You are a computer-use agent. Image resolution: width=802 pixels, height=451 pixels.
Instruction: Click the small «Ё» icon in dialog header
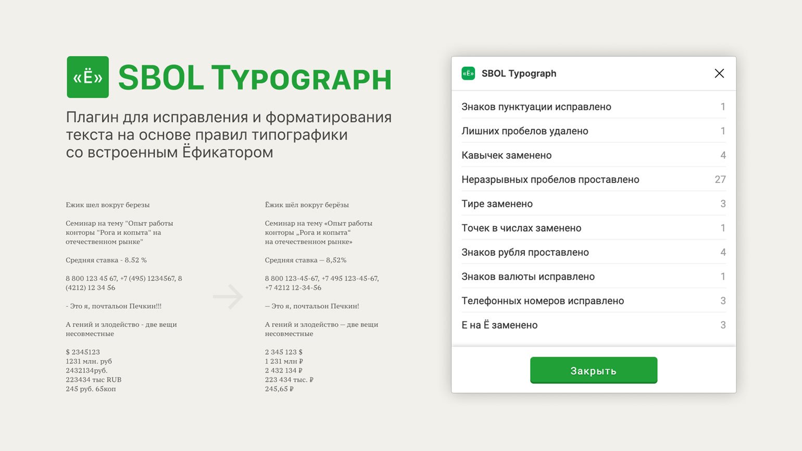pos(468,73)
